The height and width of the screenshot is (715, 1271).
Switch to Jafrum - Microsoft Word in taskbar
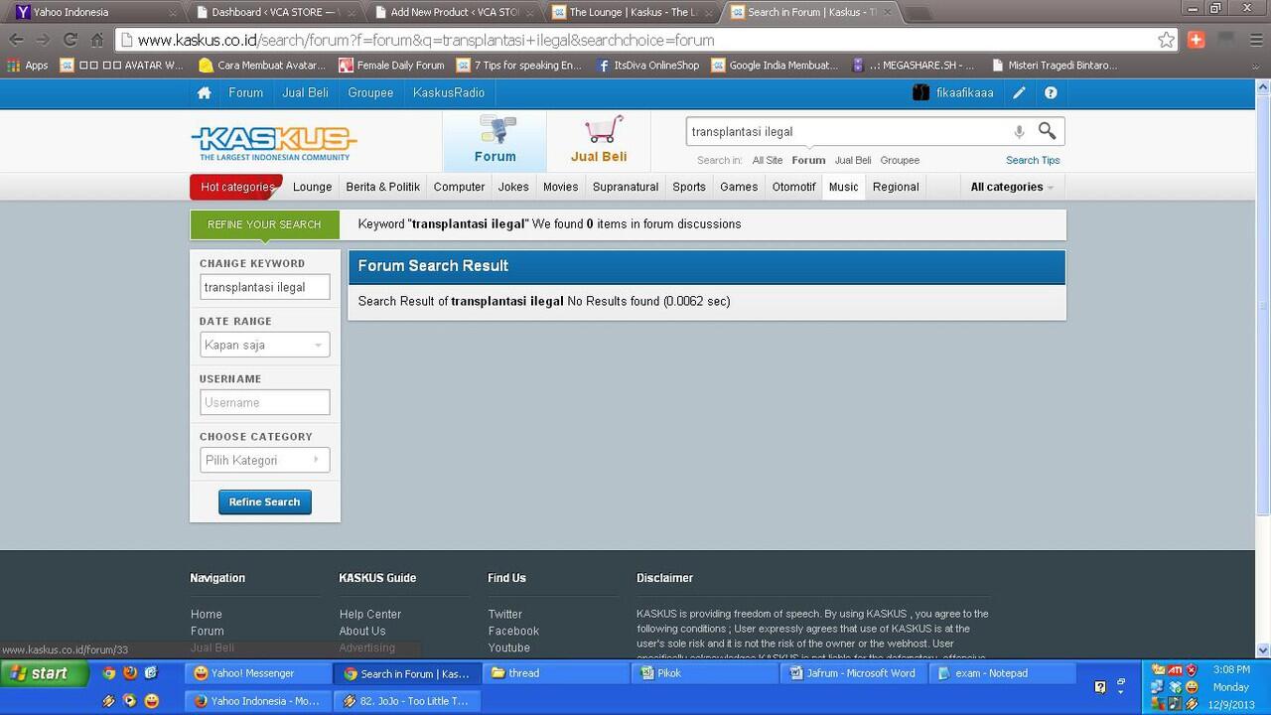coord(853,673)
